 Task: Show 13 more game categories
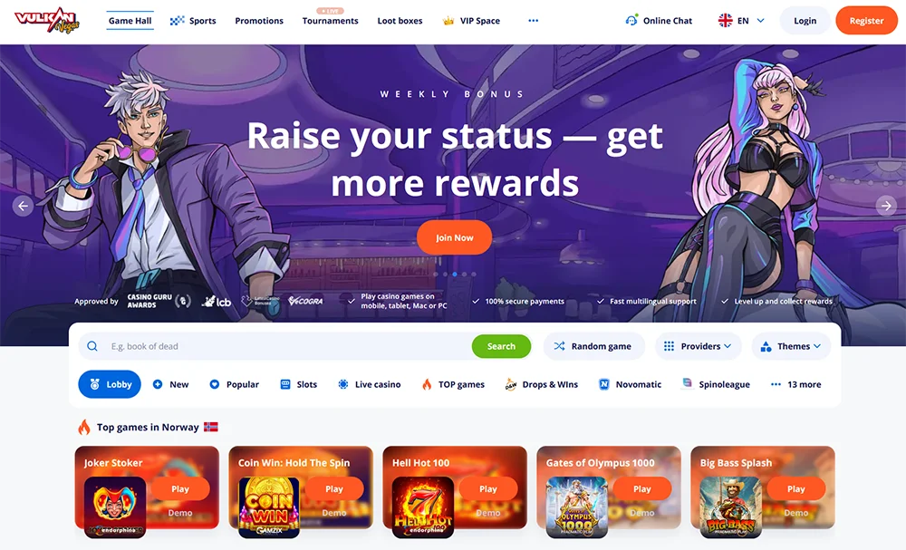click(795, 384)
